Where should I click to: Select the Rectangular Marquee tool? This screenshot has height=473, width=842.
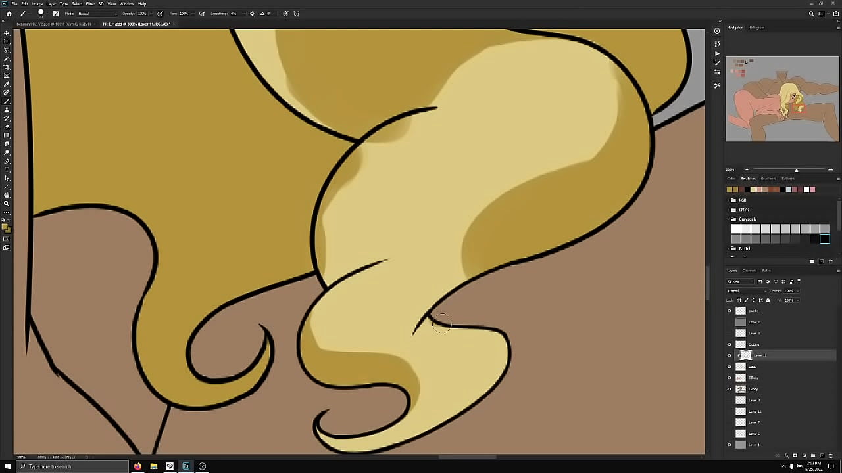pos(7,41)
